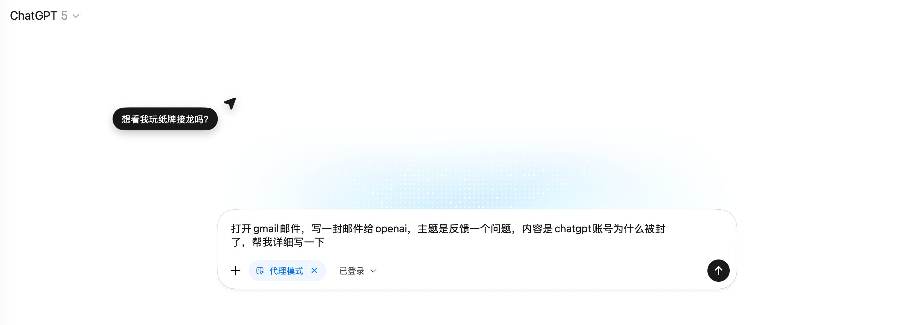The height and width of the screenshot is (325, 901).
Task: Open the ChatGPT 5 model selector
Action: click(45, 16)
